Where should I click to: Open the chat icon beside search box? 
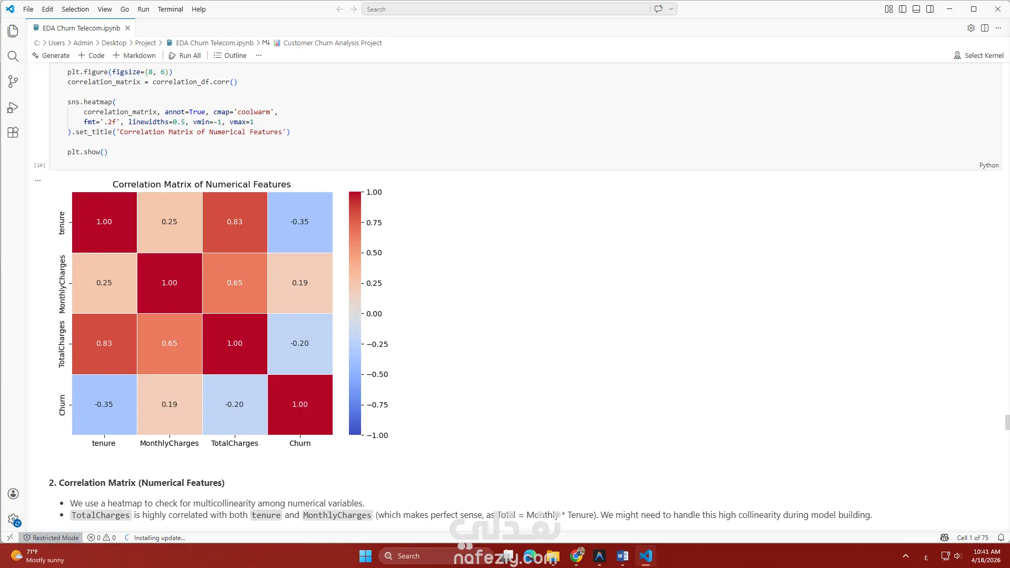658,9
